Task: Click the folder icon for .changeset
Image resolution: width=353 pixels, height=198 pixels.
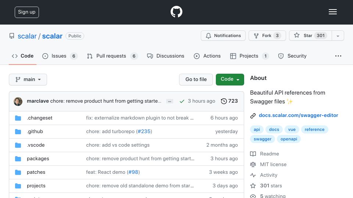Action: [x=18, y=118]
